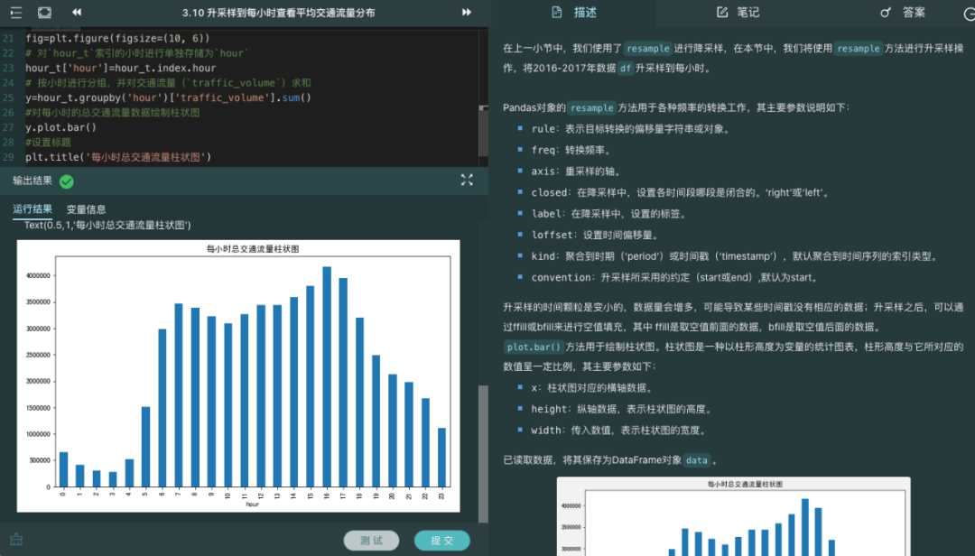Click the plot.bar() code tag in description

[533, 347]
